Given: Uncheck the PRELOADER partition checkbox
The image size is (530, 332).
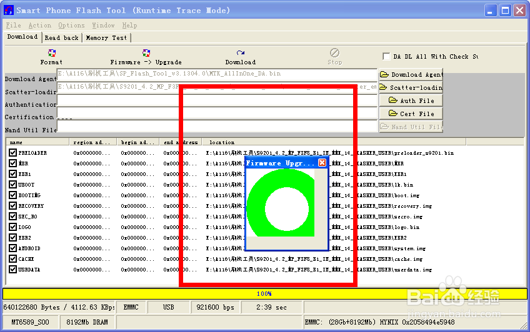Looking at the screenshot, I should (13, 153).
